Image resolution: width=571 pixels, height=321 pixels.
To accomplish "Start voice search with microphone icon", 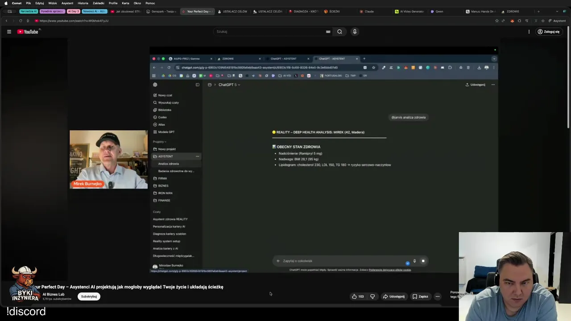I will (355, 32).
